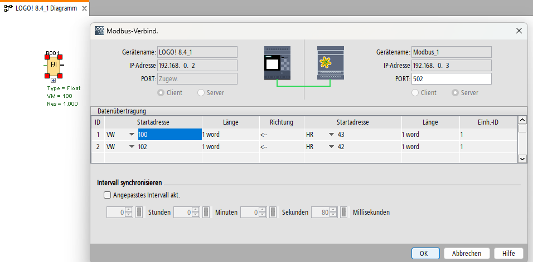Screen dimensions: 533x262
Task: Select Server radio button for LOGO! 8.4_1
Action: pyautogui.click(x=201, y=93)
